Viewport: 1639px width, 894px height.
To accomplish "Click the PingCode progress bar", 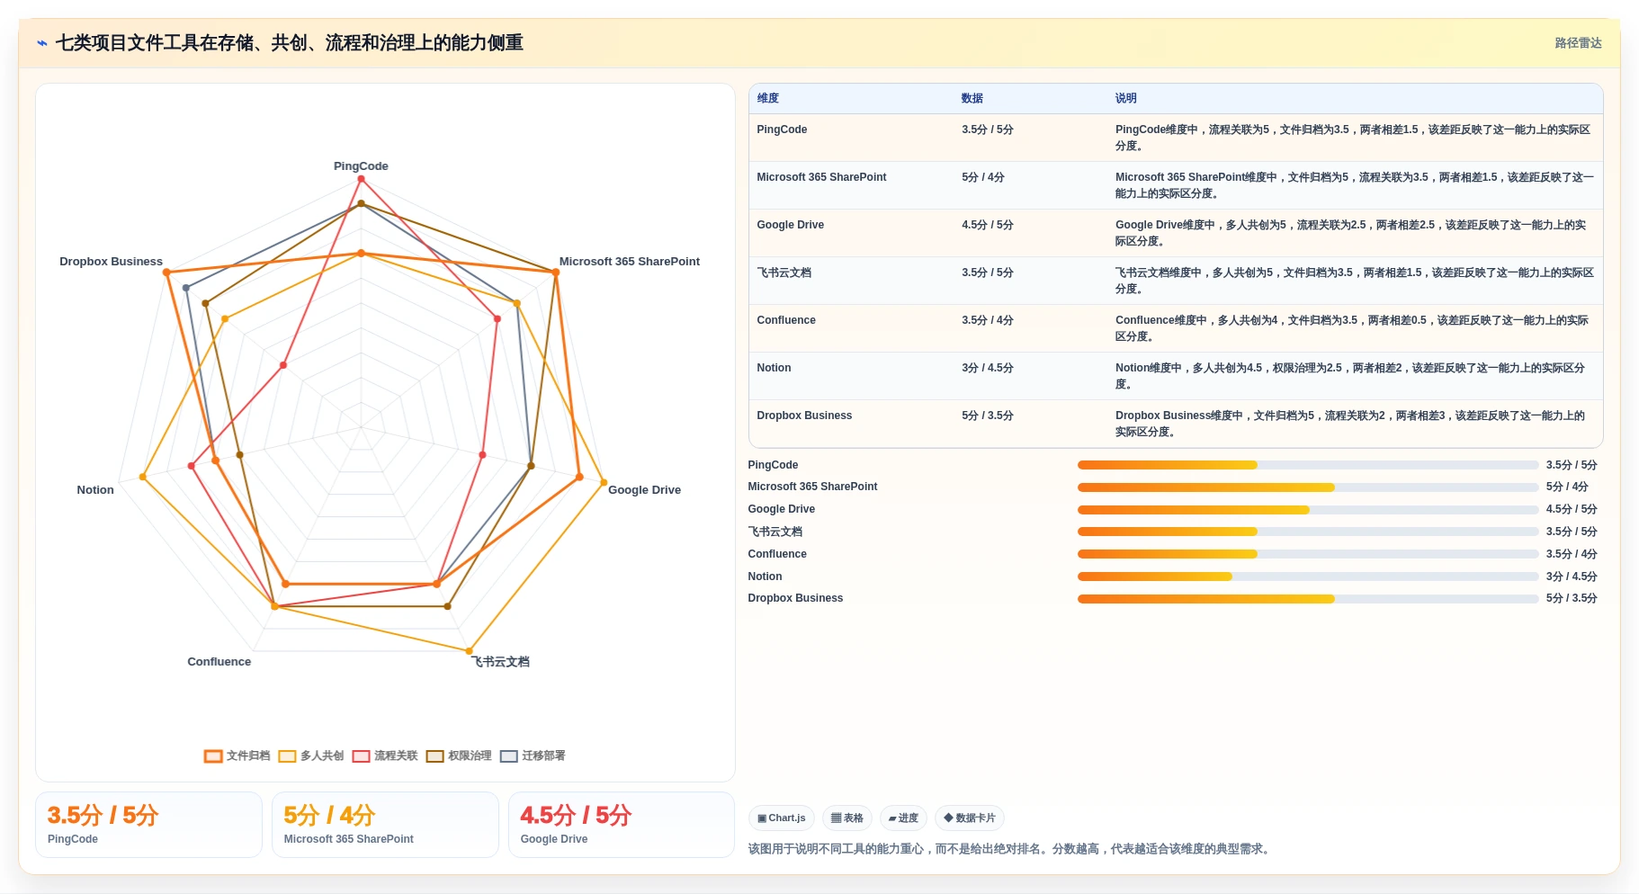I will click(1308, 465).
